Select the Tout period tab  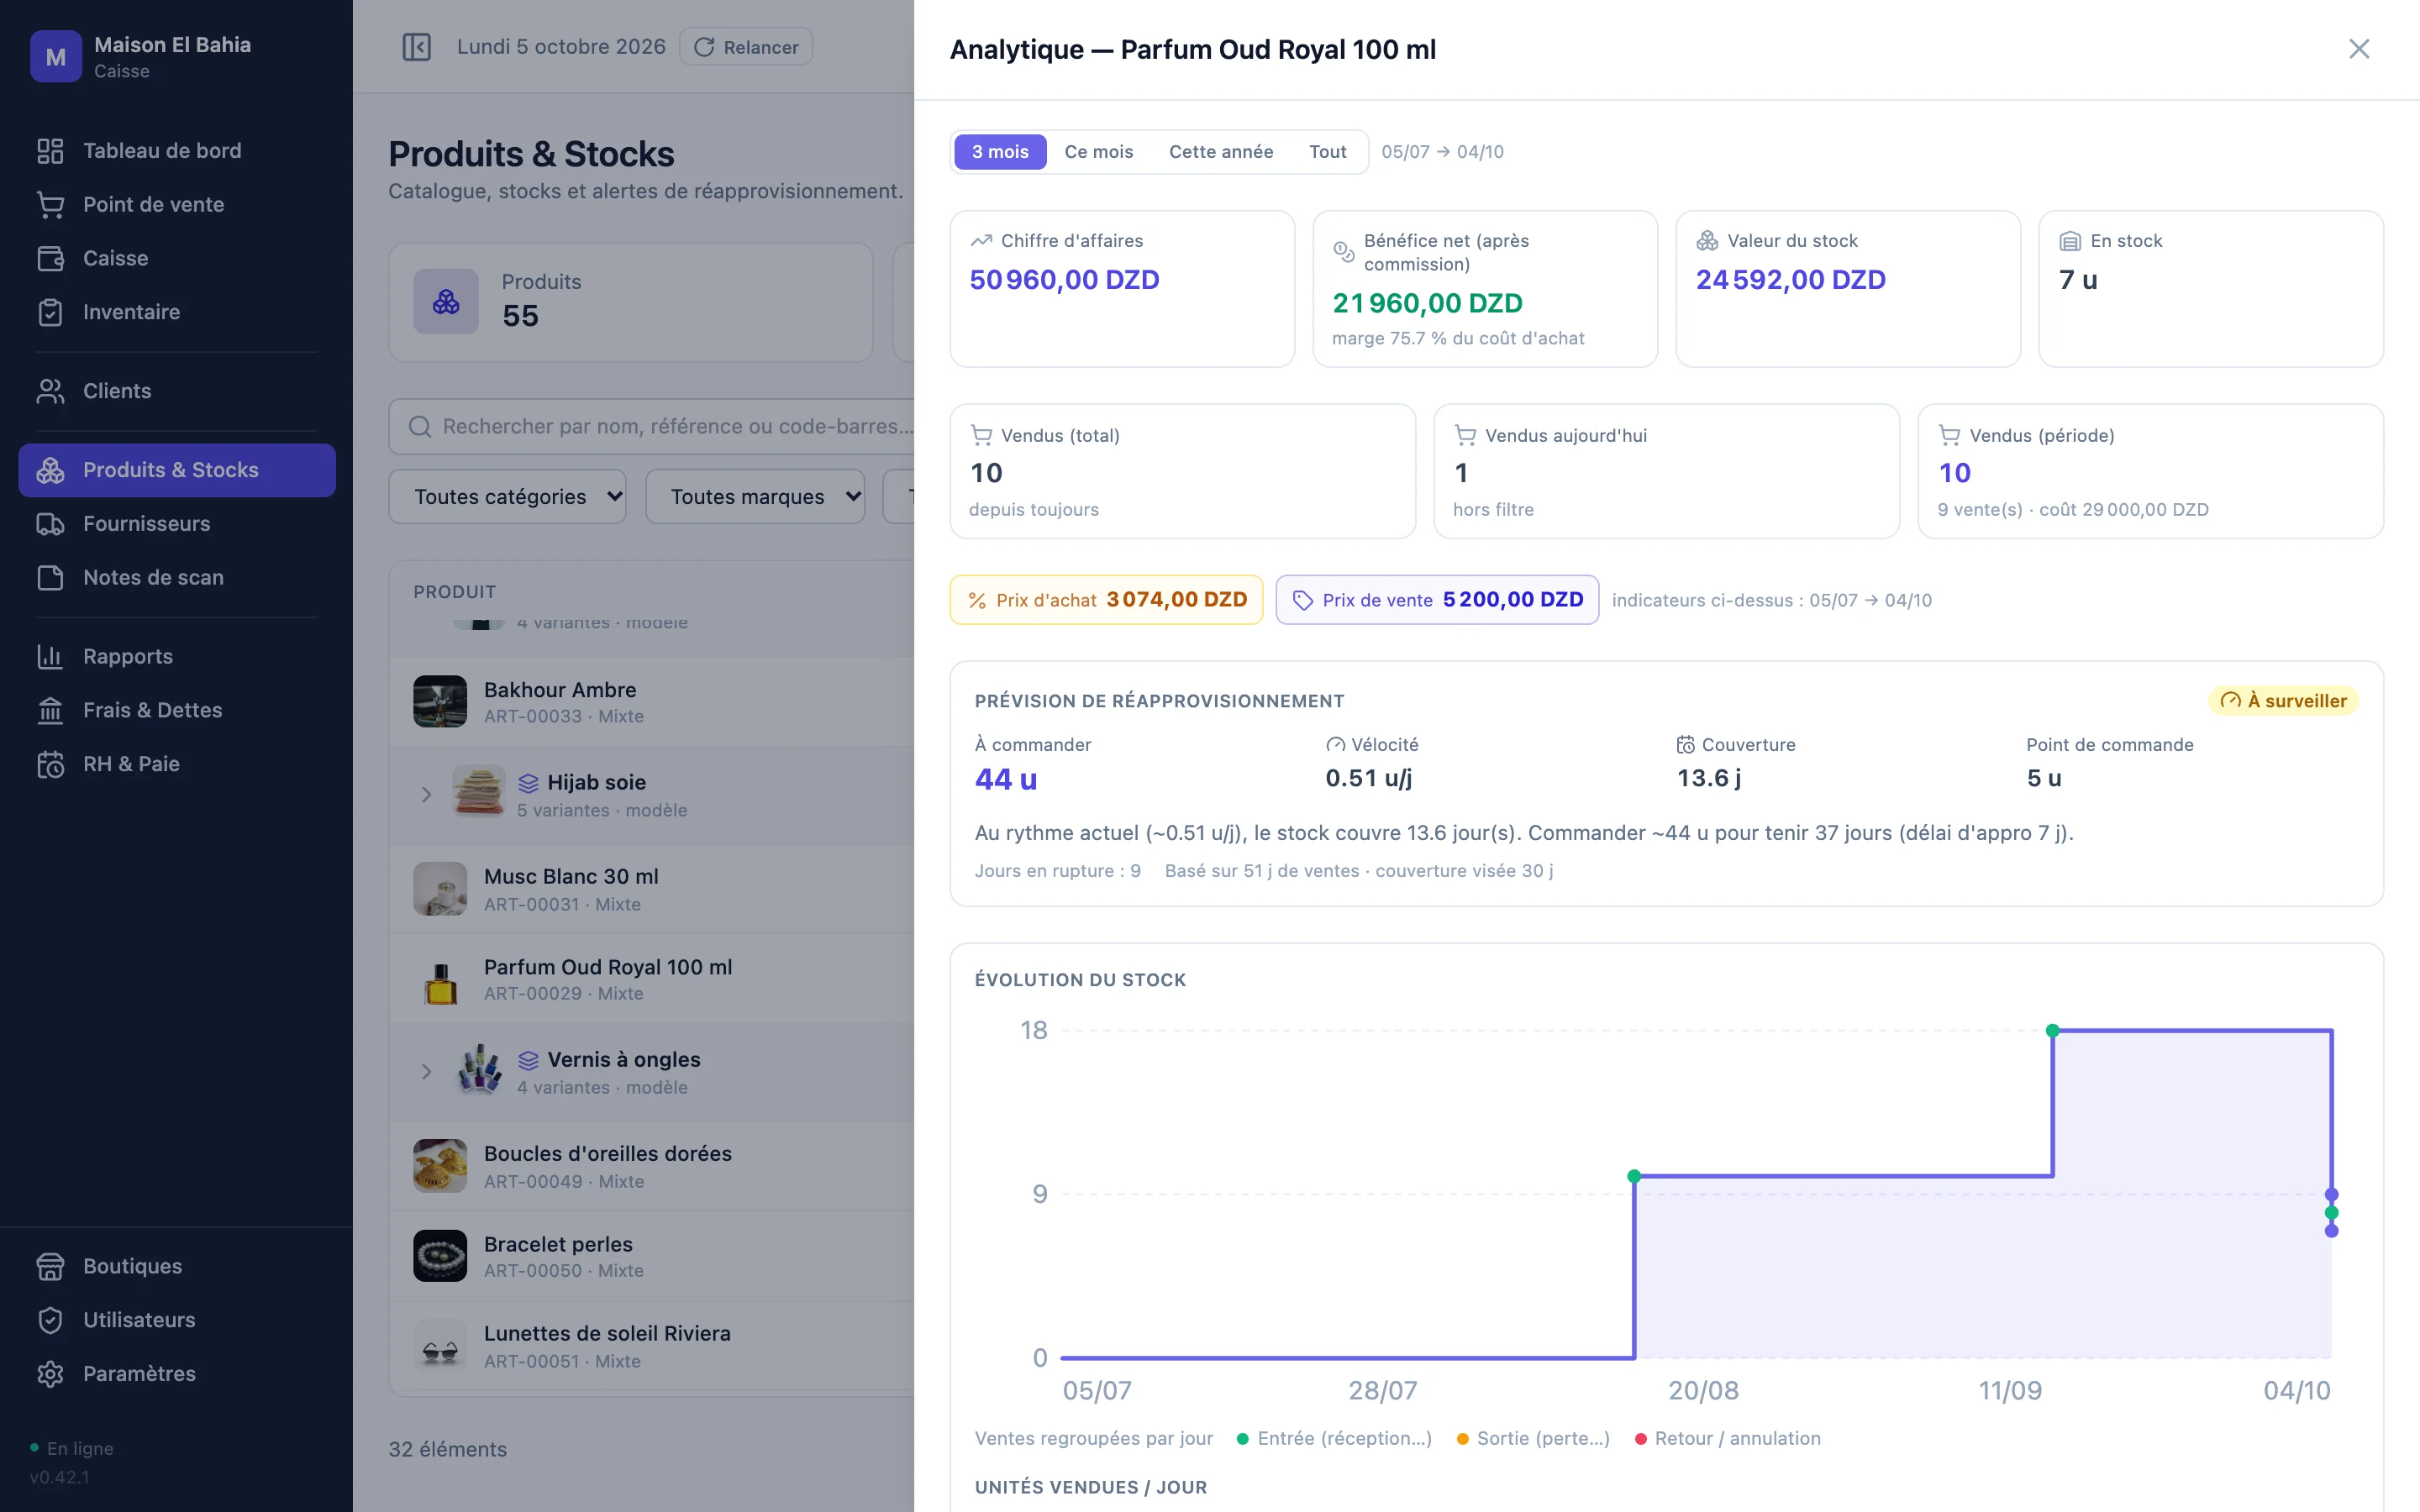click(x=1327, y=152)
